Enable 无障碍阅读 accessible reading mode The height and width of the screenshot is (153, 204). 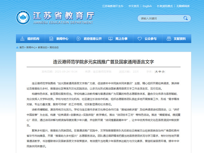click(192, 6)
